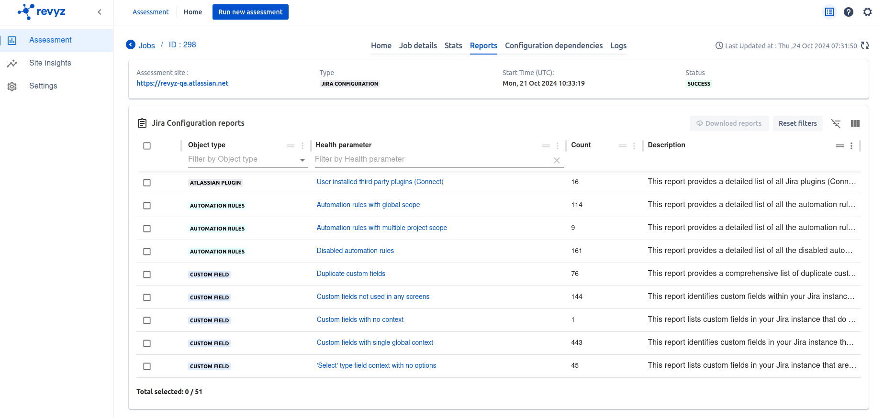Go back to Jobs via breadcrumb link
This screenshot has height=418, width=884.
[x=146, y=45]
